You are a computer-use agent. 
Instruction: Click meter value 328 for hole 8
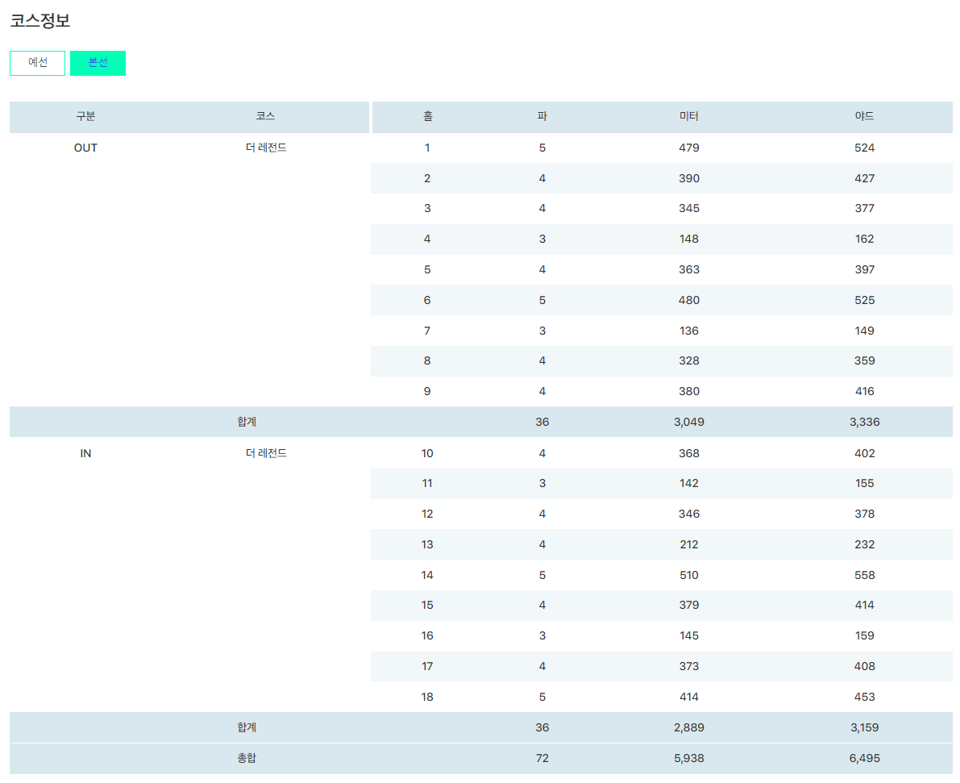pyautogui.click(x=689, y=361)
